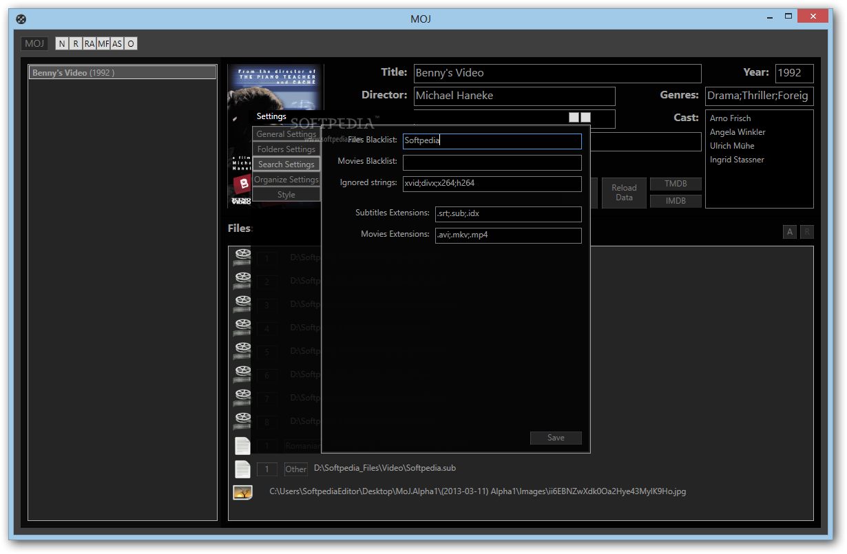This screenshot has width=847, height=554.
Task: Click the image file path under Files
Action: coord(478,491)
